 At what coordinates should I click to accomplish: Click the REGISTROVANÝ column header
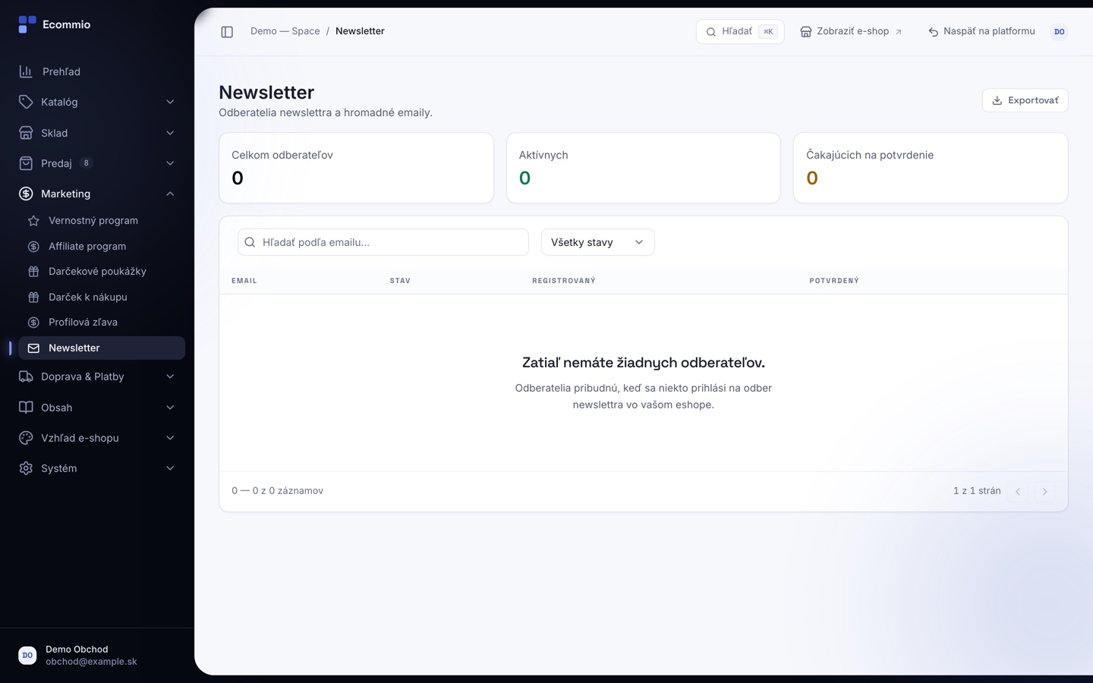564,281
